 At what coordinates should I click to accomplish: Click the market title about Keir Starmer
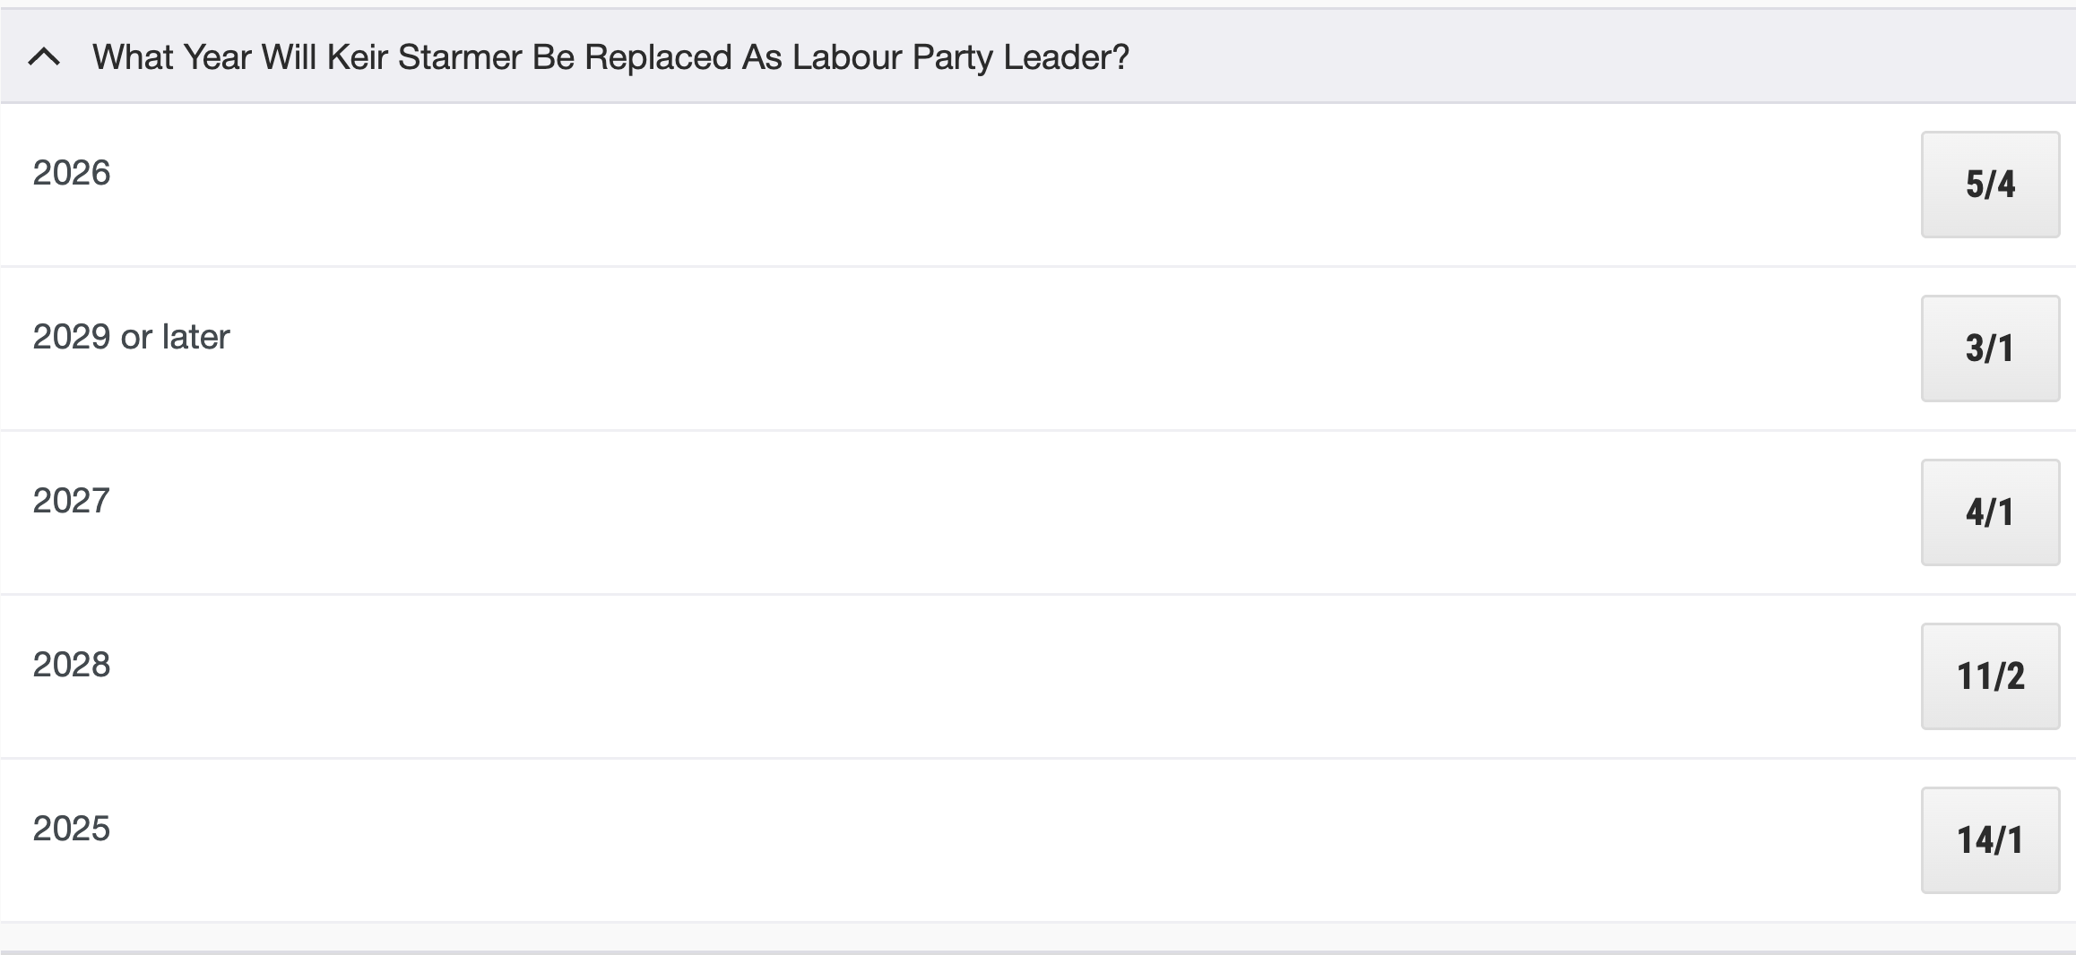pyautogui.click(x=610, y=58)
